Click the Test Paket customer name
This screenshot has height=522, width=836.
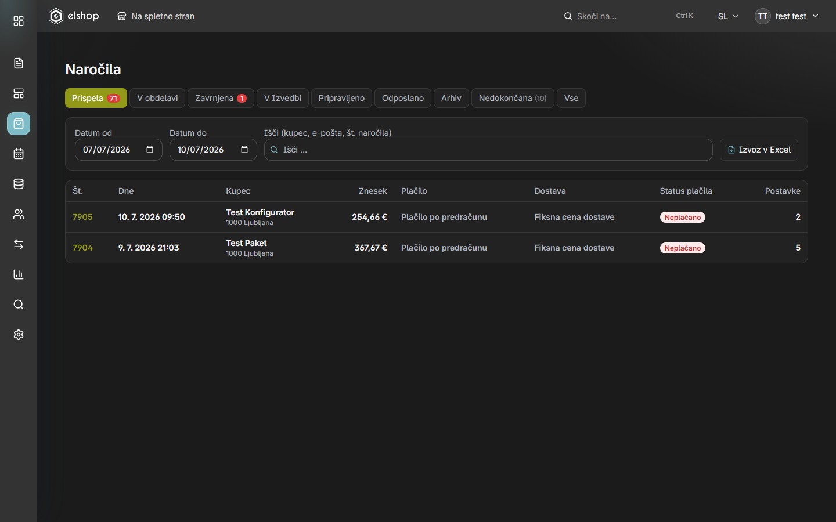point(246,243)
